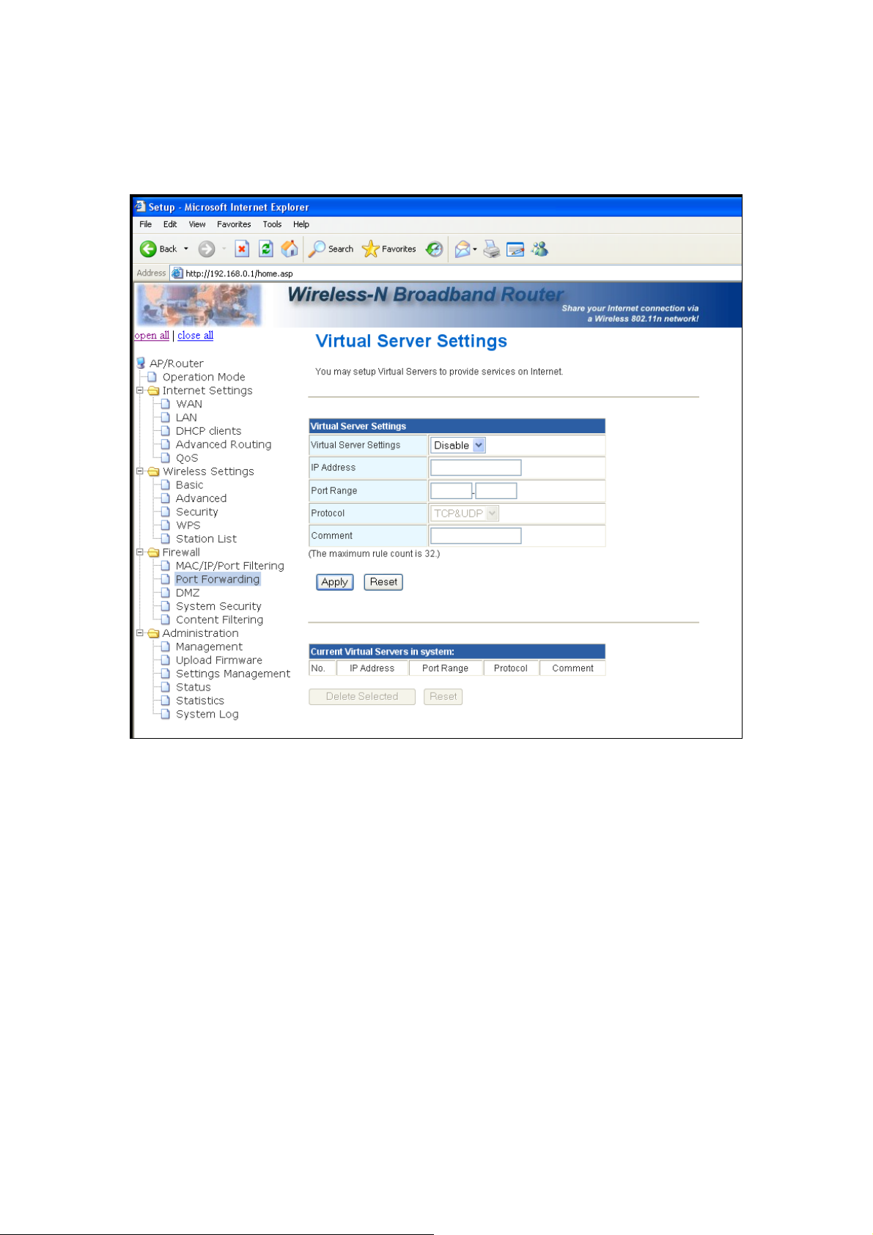
Task: Click the green Refresh icon
Action: point(266,249)
